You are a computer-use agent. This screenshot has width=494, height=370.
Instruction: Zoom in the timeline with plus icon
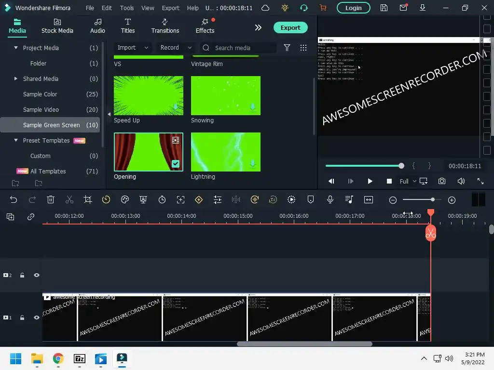(x=452, y=200)
